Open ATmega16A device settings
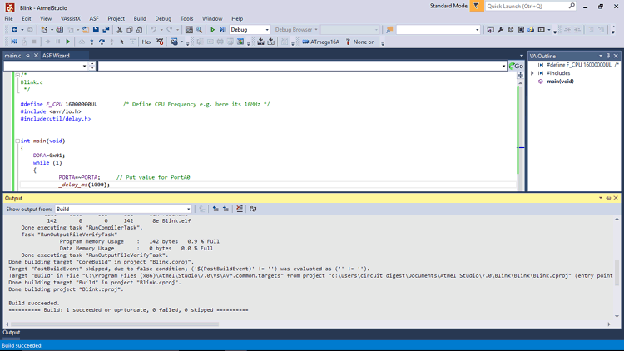624x351 pixels. 321,42
